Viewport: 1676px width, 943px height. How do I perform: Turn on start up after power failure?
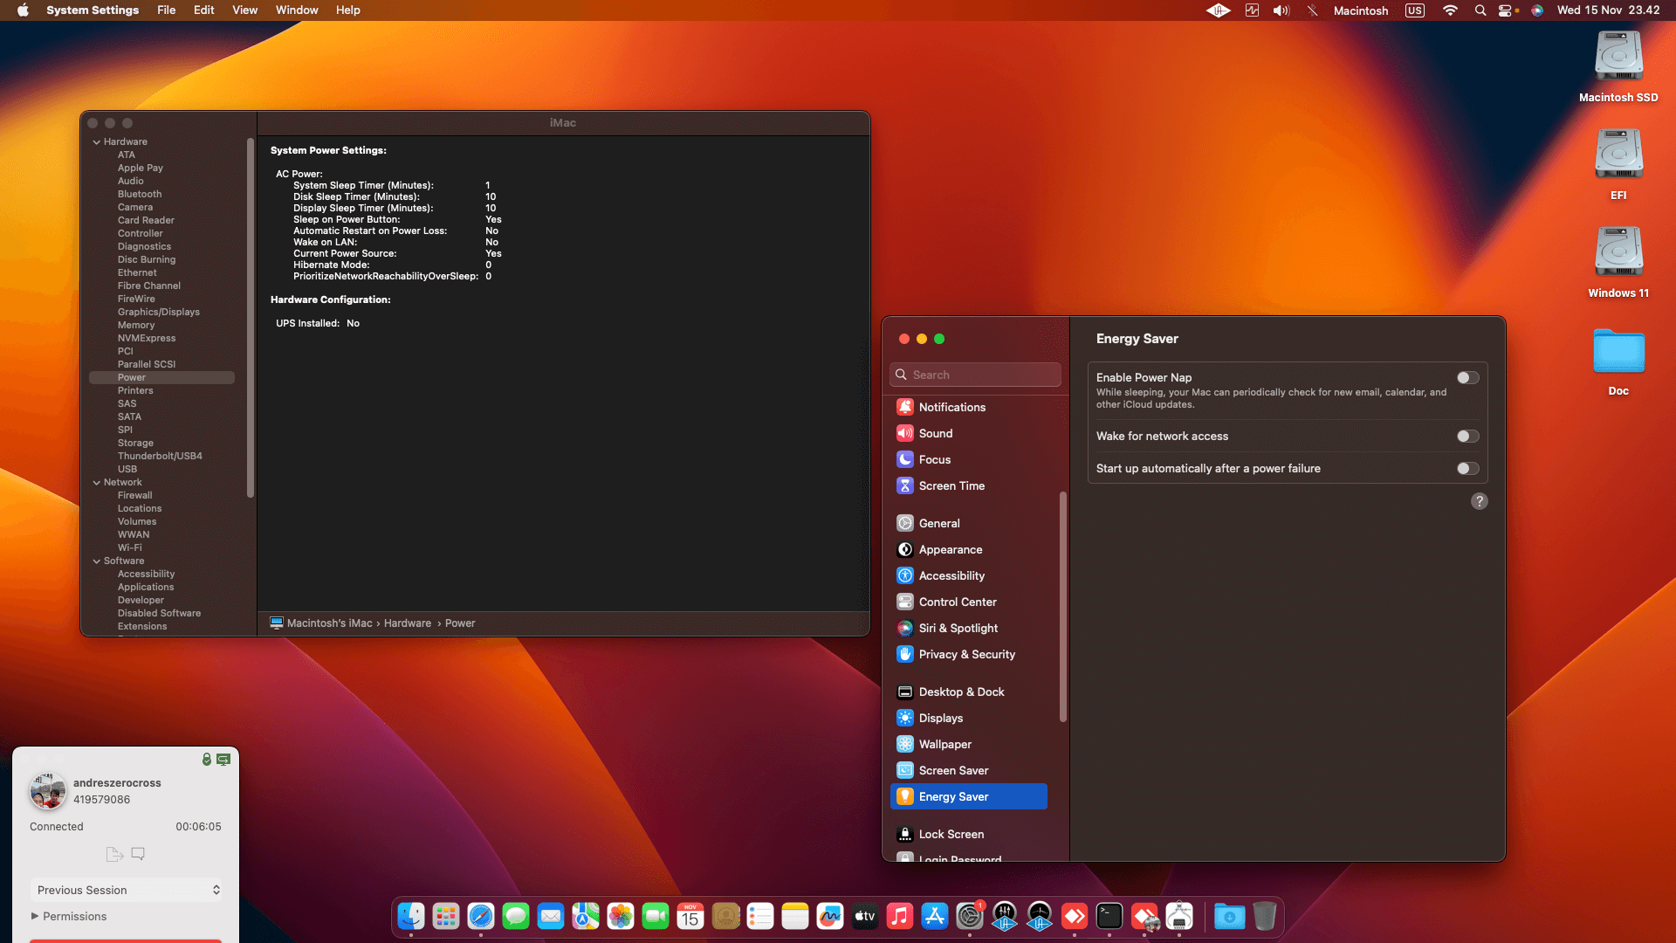click(1467, 468)
